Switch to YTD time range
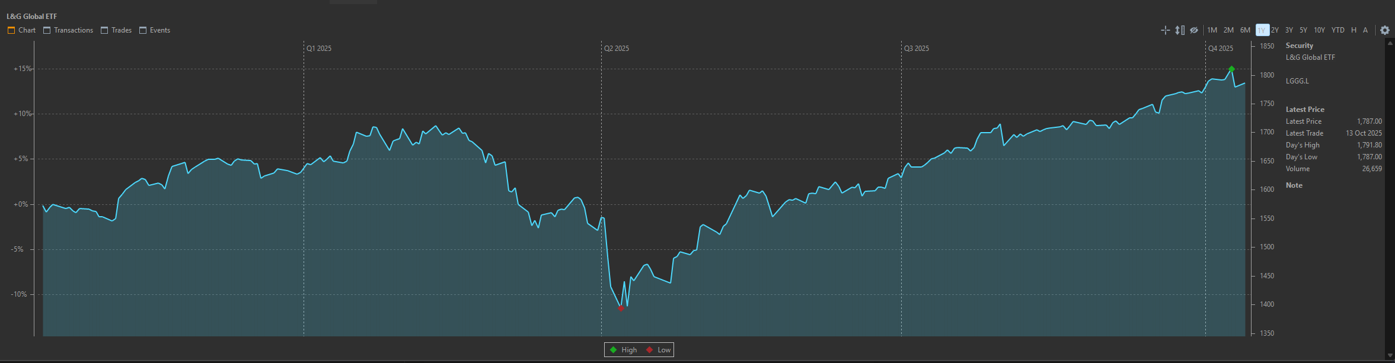 [x=1337, y=30]
